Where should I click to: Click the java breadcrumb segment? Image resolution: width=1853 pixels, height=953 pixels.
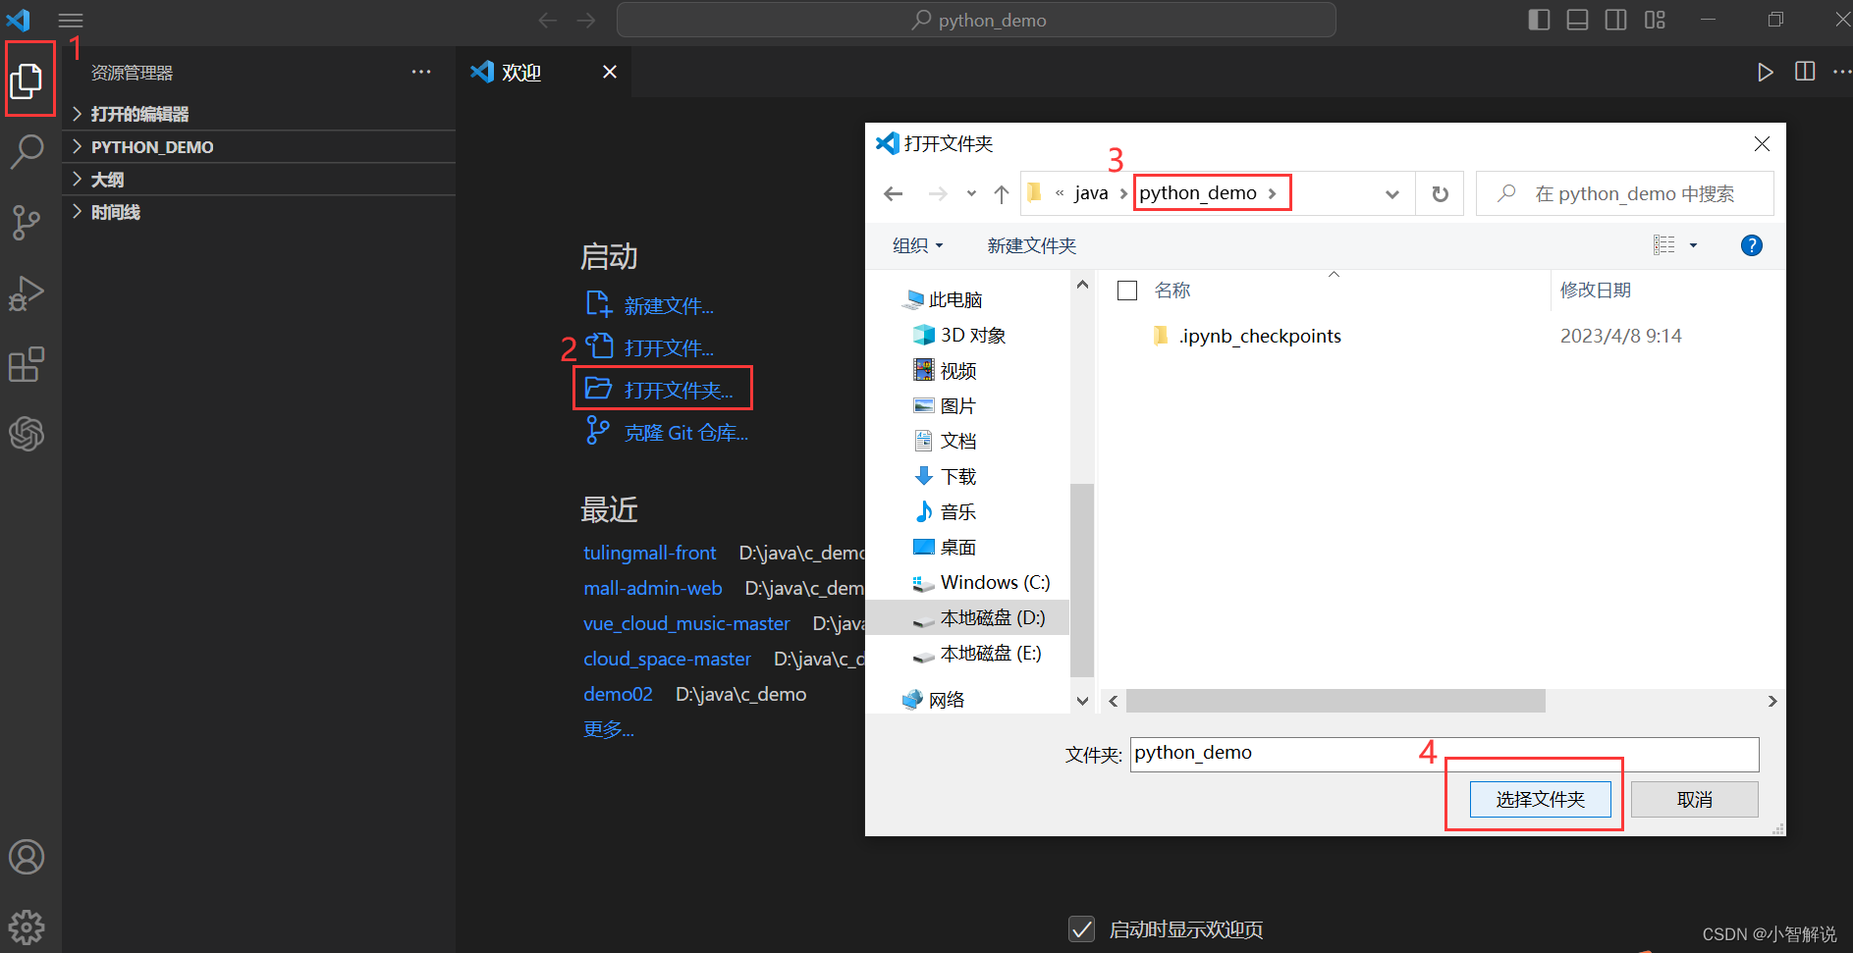click(1091, 193)
